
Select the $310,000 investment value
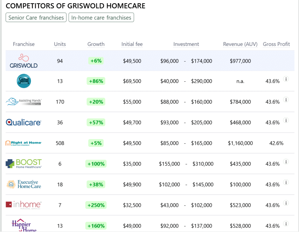tap(203, 164)
